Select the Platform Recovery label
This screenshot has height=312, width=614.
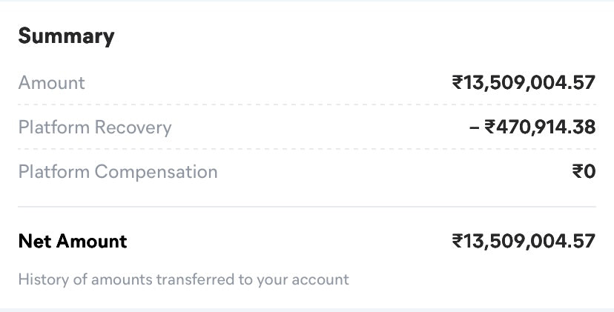(x=95, y=127)
